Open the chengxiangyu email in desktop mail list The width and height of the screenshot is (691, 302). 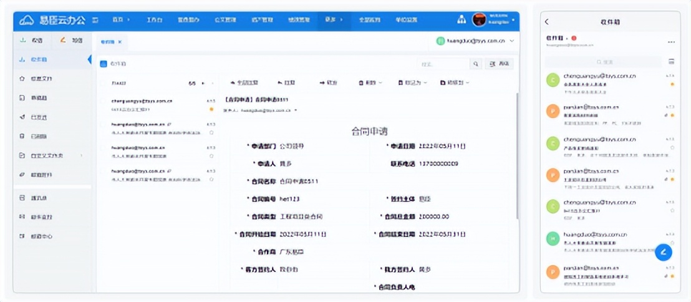coord(157,105)
